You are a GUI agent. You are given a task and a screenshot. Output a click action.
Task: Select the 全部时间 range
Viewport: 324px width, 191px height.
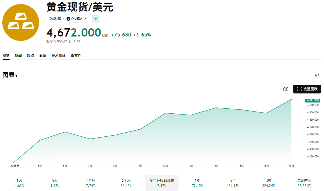304,183
